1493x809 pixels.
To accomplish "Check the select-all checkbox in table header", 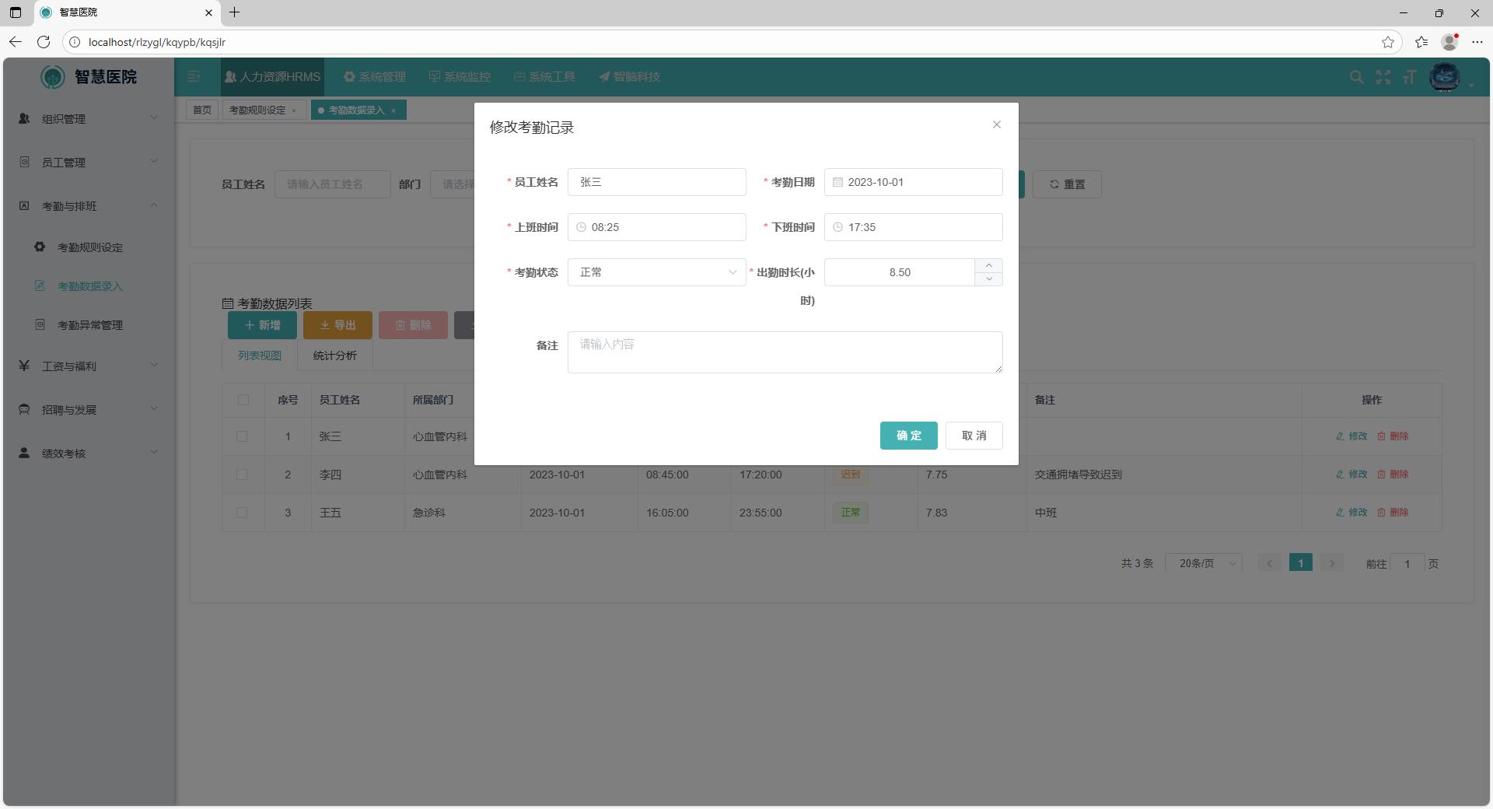I will (x=243, y=400).
